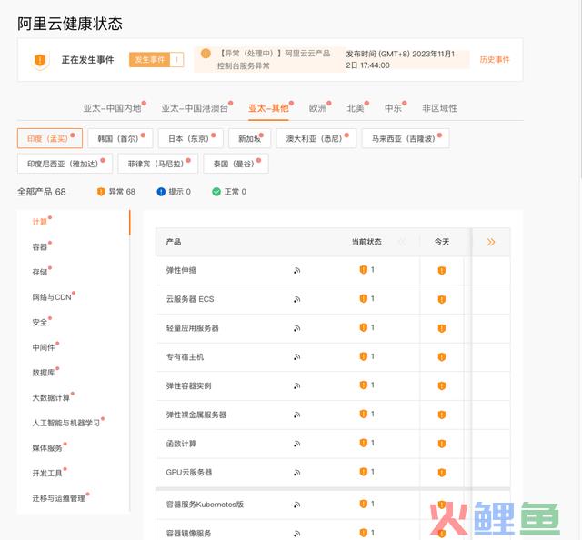Click today's status shield for GPU云服务器
582x540 pixels.
pos(442,473)
